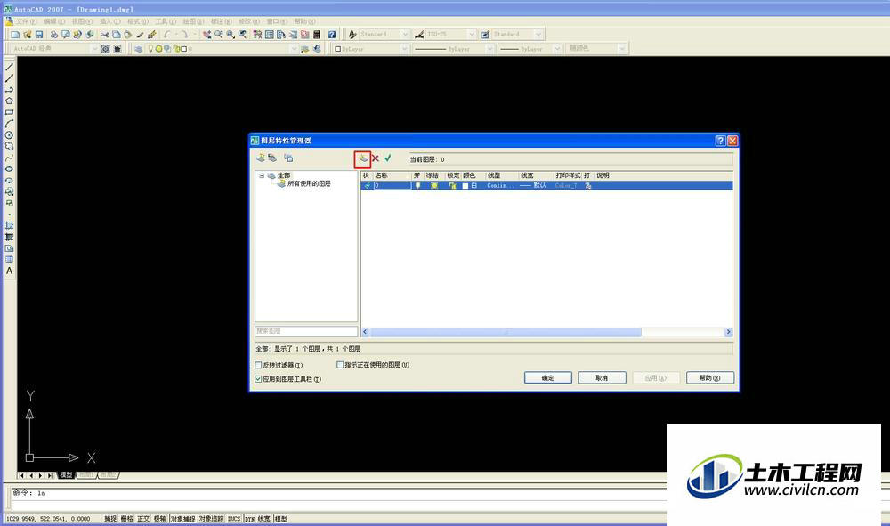
Task: Click the New Layer icon in dialog
Action: pyautogui.click(x=363, y=159)
